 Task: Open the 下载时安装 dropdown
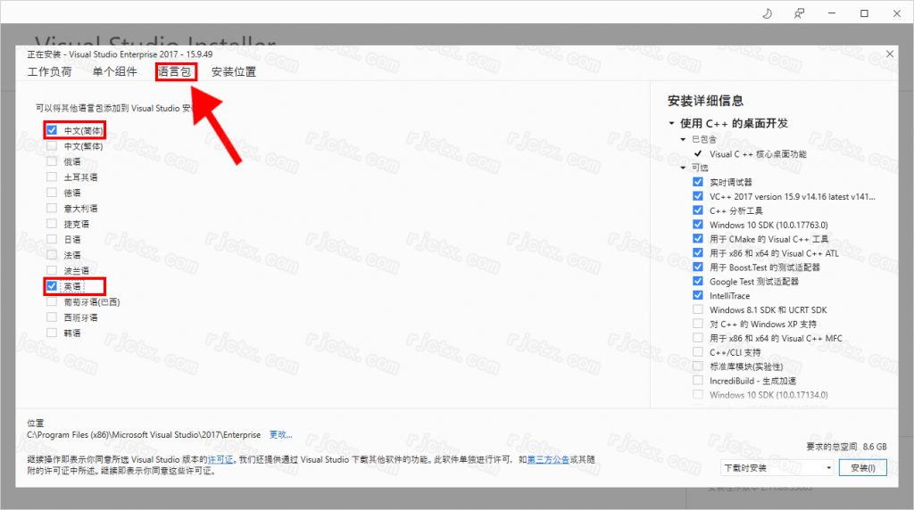[x=777, y=468]
